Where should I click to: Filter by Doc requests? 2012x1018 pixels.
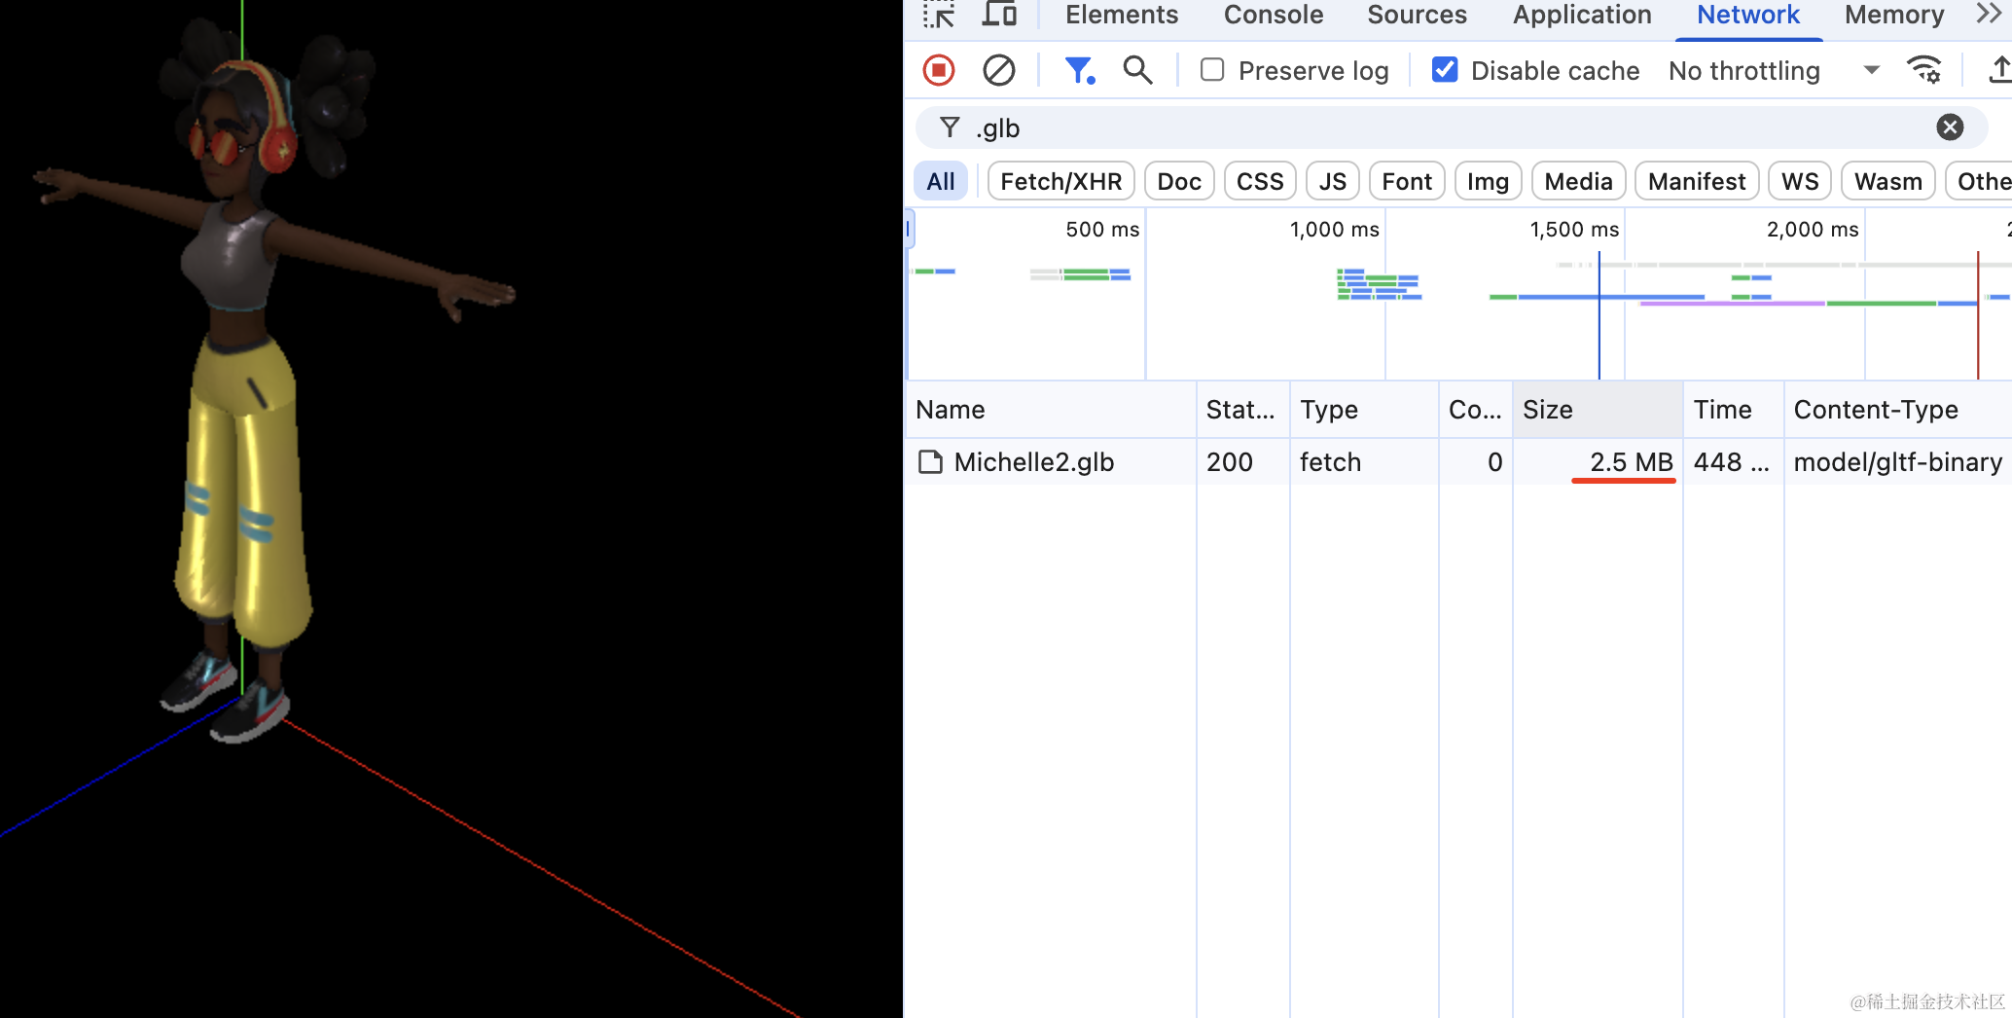coord(1179,181)
